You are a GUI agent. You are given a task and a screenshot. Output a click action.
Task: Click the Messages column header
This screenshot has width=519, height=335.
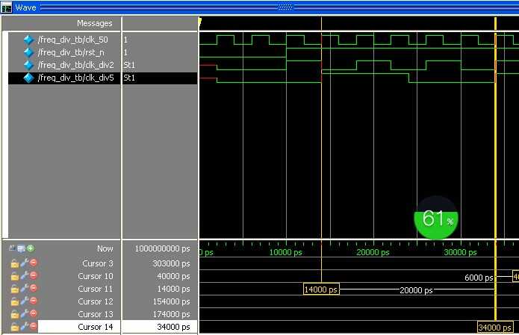click(95, 23)
